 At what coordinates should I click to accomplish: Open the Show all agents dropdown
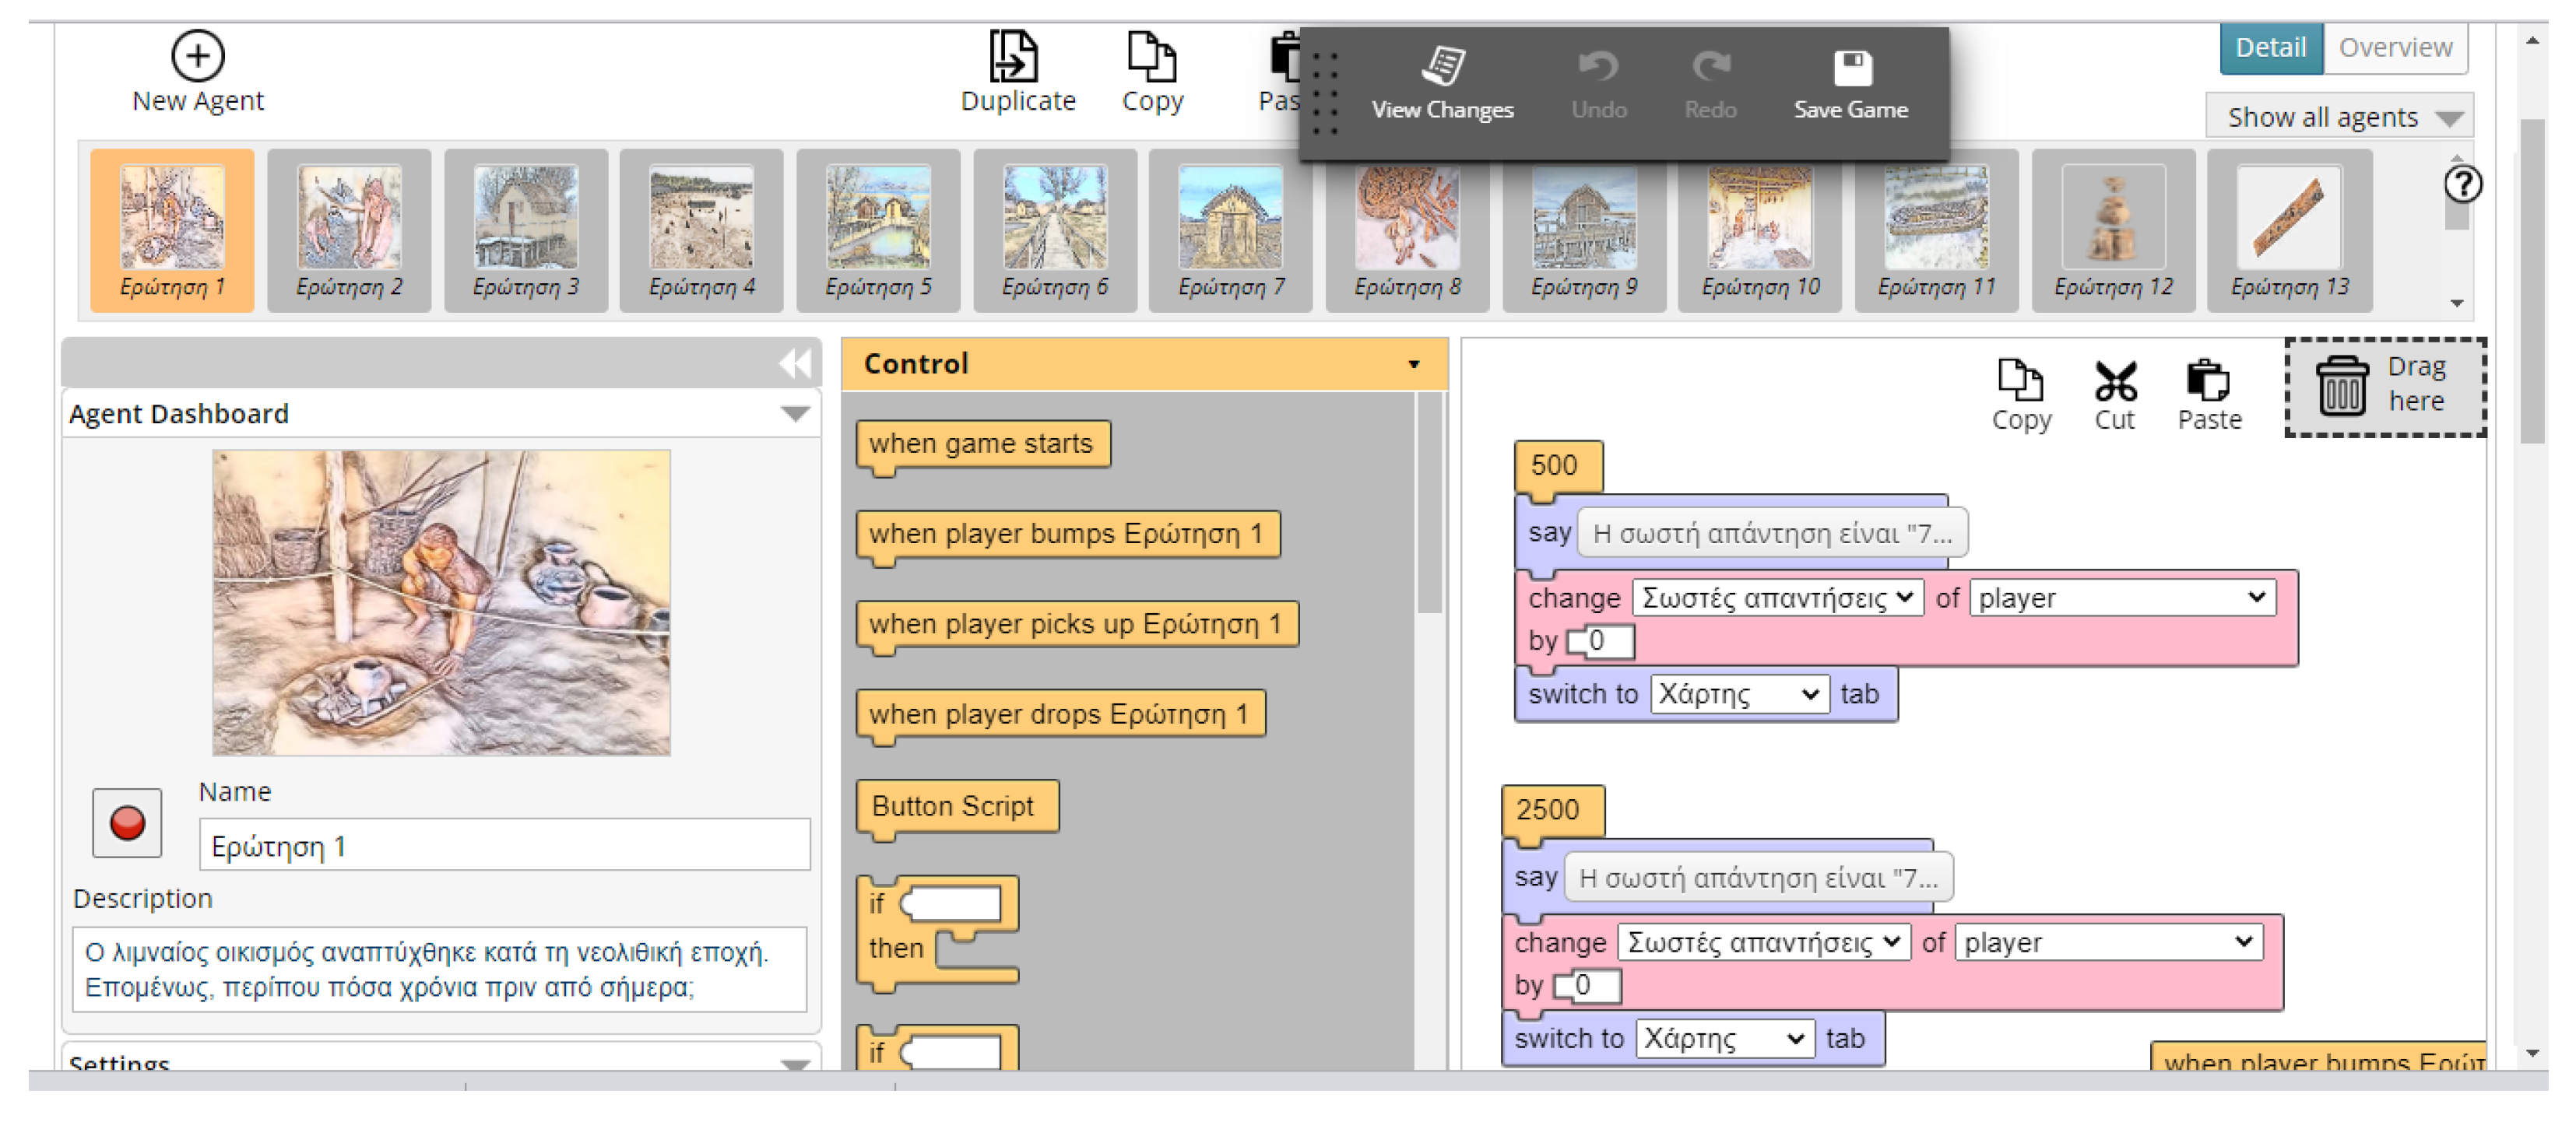click(x=2339, y=118)
